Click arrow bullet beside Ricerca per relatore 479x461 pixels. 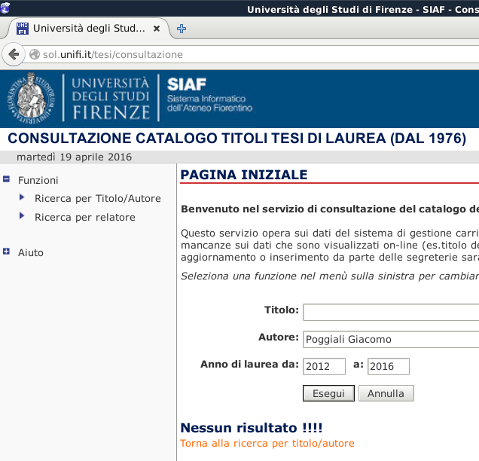[x=22, y=217]
